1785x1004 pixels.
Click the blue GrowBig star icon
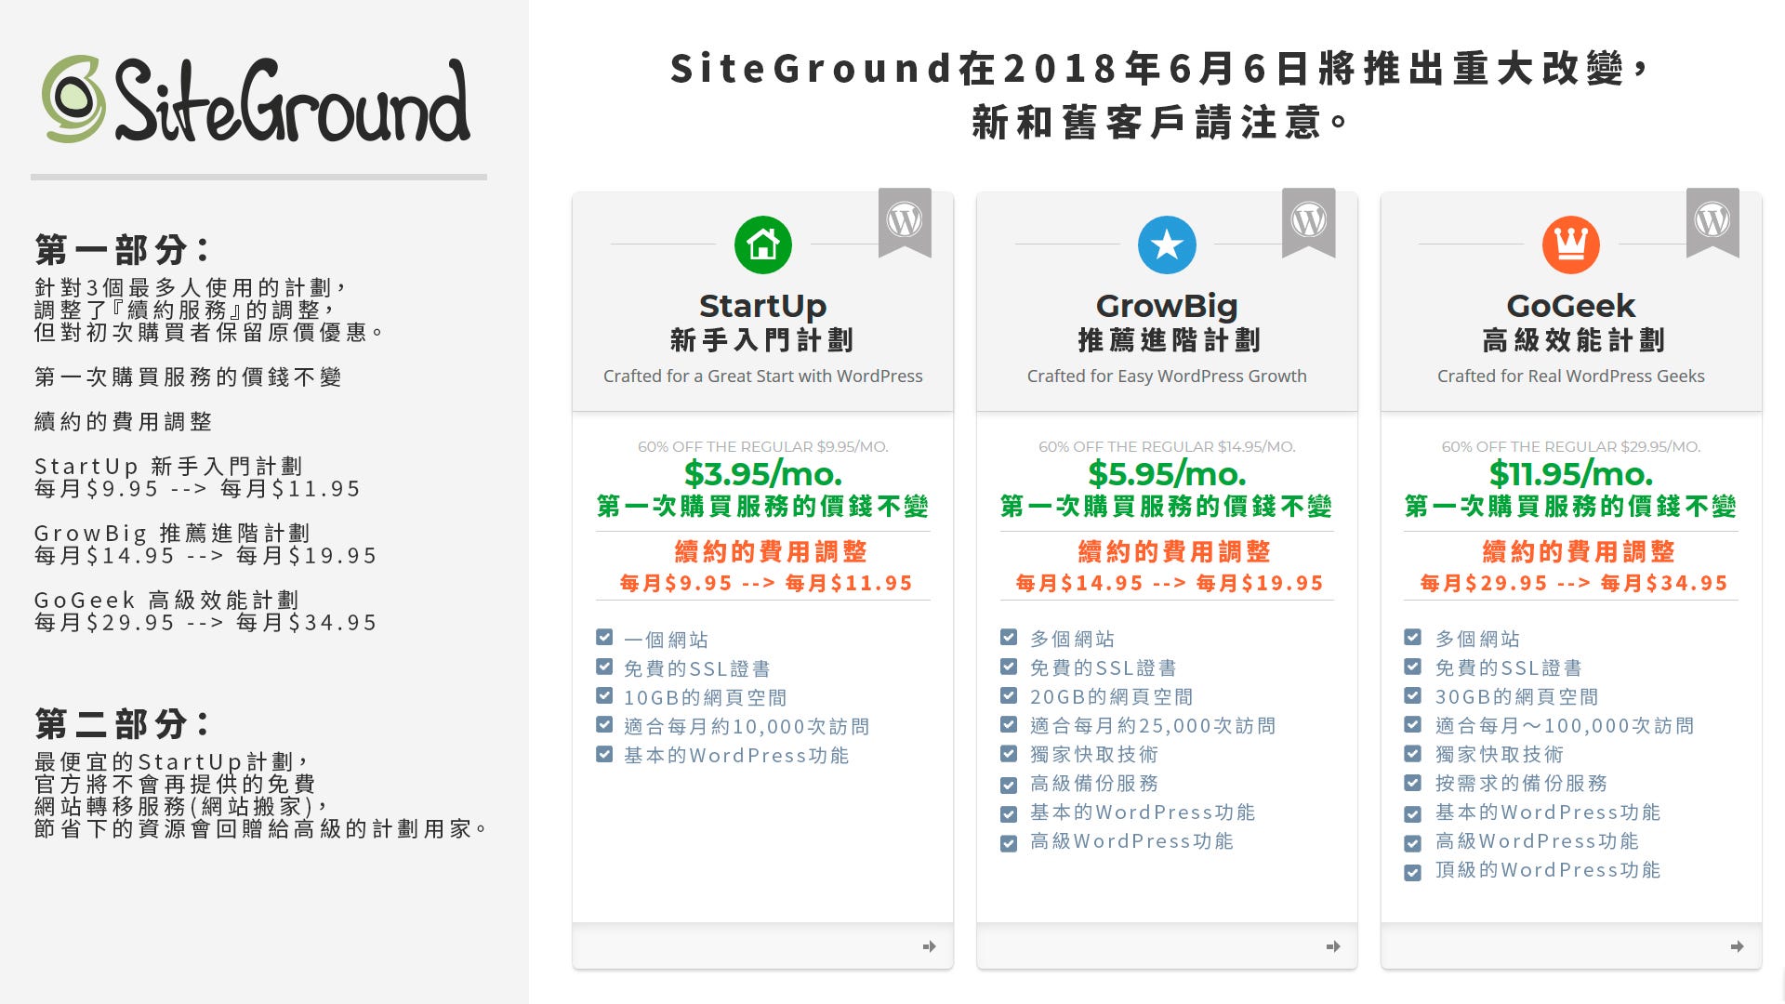point(1167,245)
